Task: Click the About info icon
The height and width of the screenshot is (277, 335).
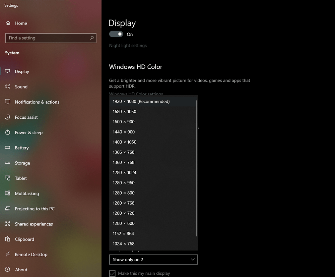Action: click(7, 269)
